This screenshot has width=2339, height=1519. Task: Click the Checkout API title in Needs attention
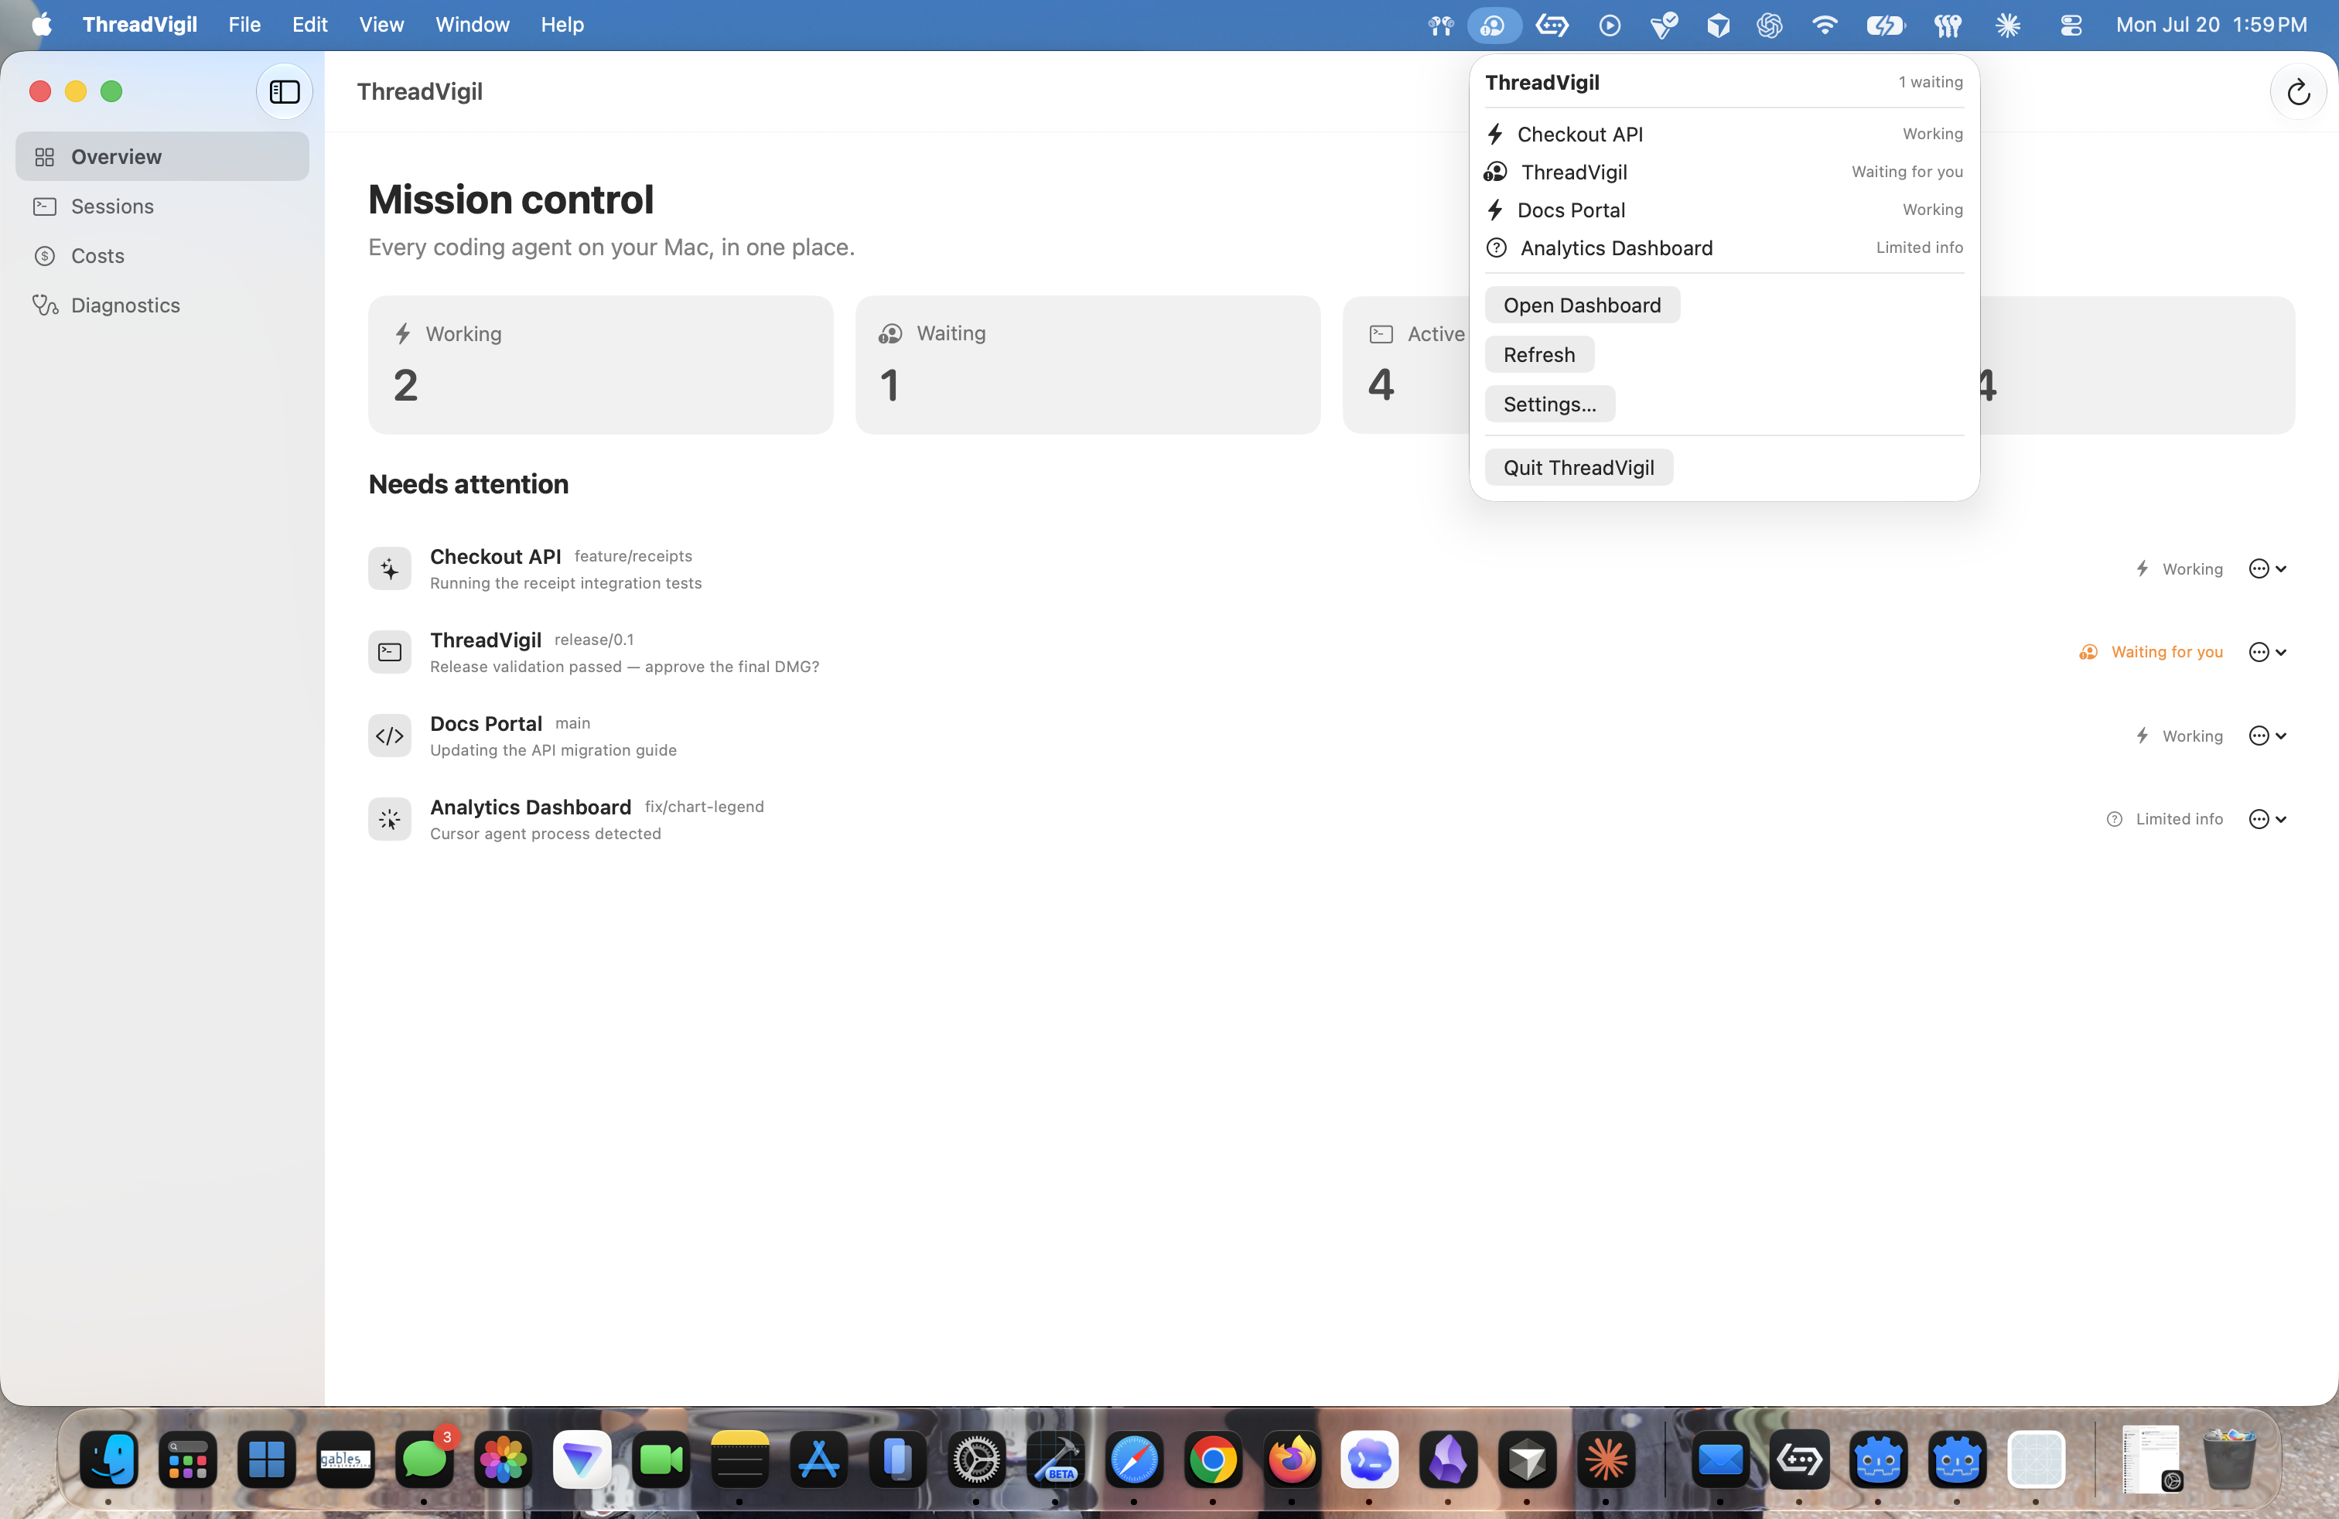point(495,556)
